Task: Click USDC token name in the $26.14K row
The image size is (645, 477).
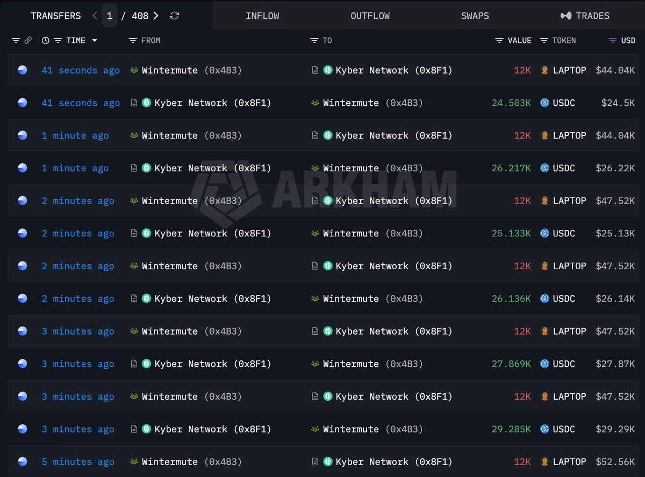Action: pyautogui.click(x=564, y=299)
